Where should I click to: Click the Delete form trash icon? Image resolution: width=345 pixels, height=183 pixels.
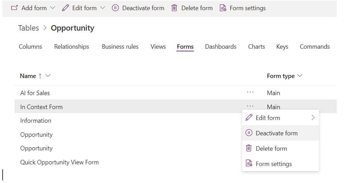click(174, 8)
